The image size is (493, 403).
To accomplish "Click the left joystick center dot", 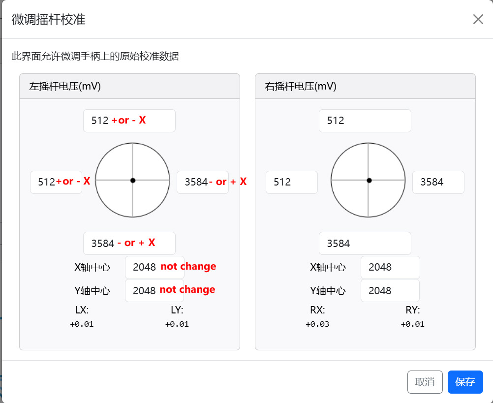I will (133, 180).
